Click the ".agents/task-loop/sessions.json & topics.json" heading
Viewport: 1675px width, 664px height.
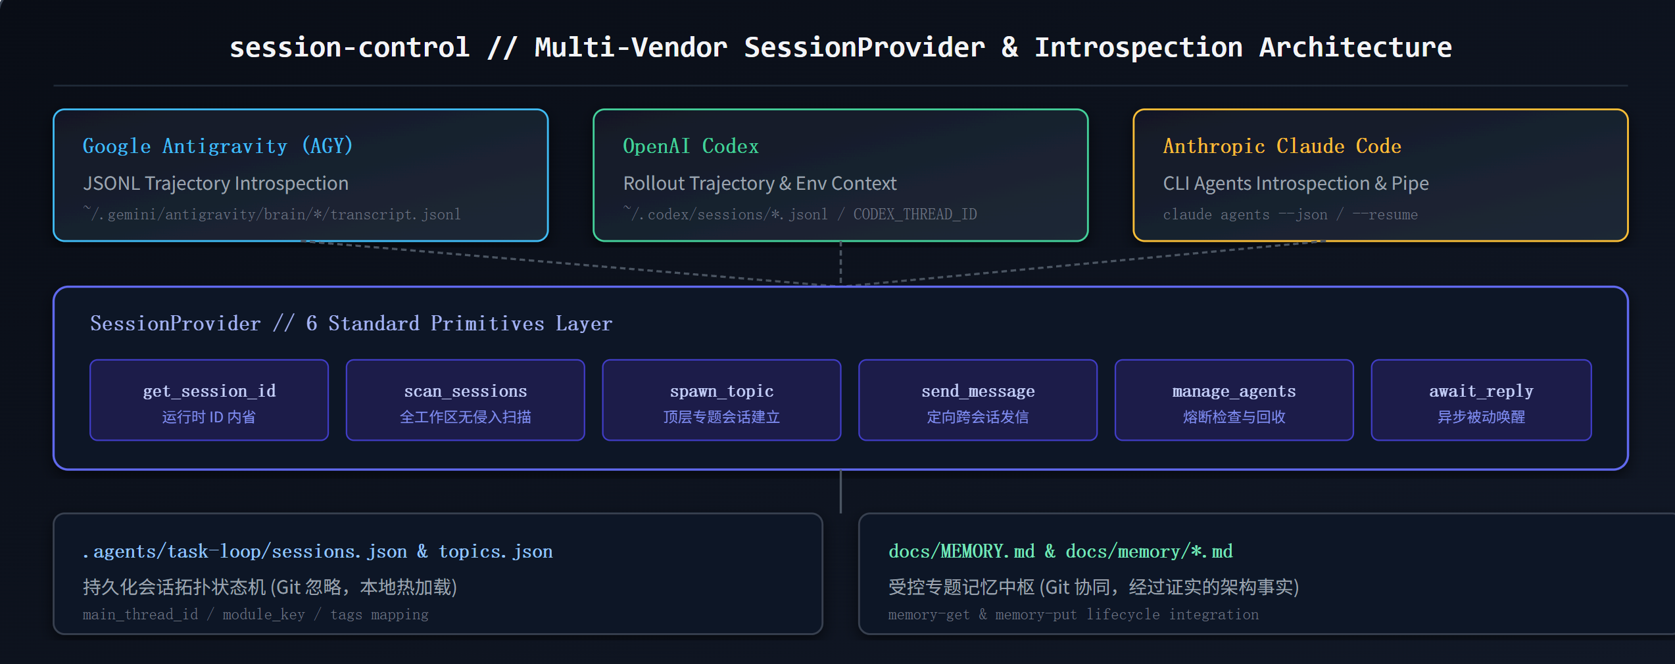[x=318, y=552]
